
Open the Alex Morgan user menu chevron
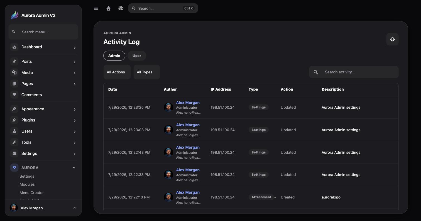pos(75,208)
